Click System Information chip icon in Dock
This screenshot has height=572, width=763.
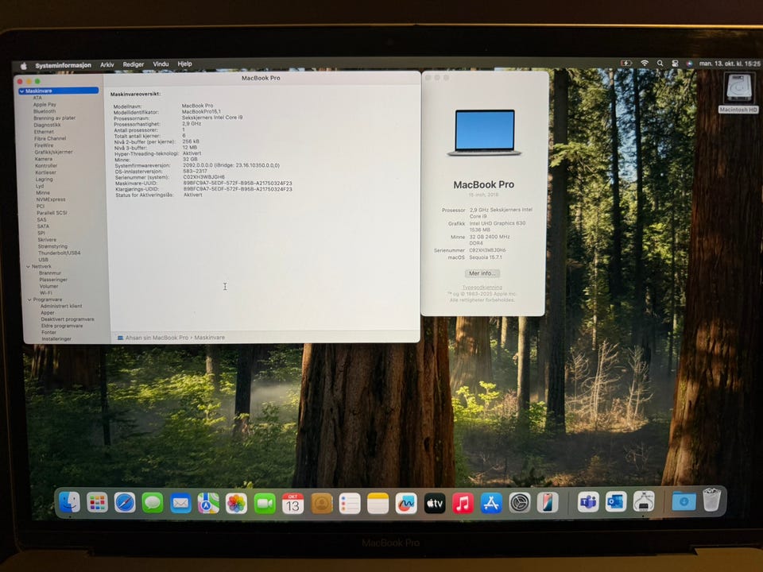pos(644,501)
